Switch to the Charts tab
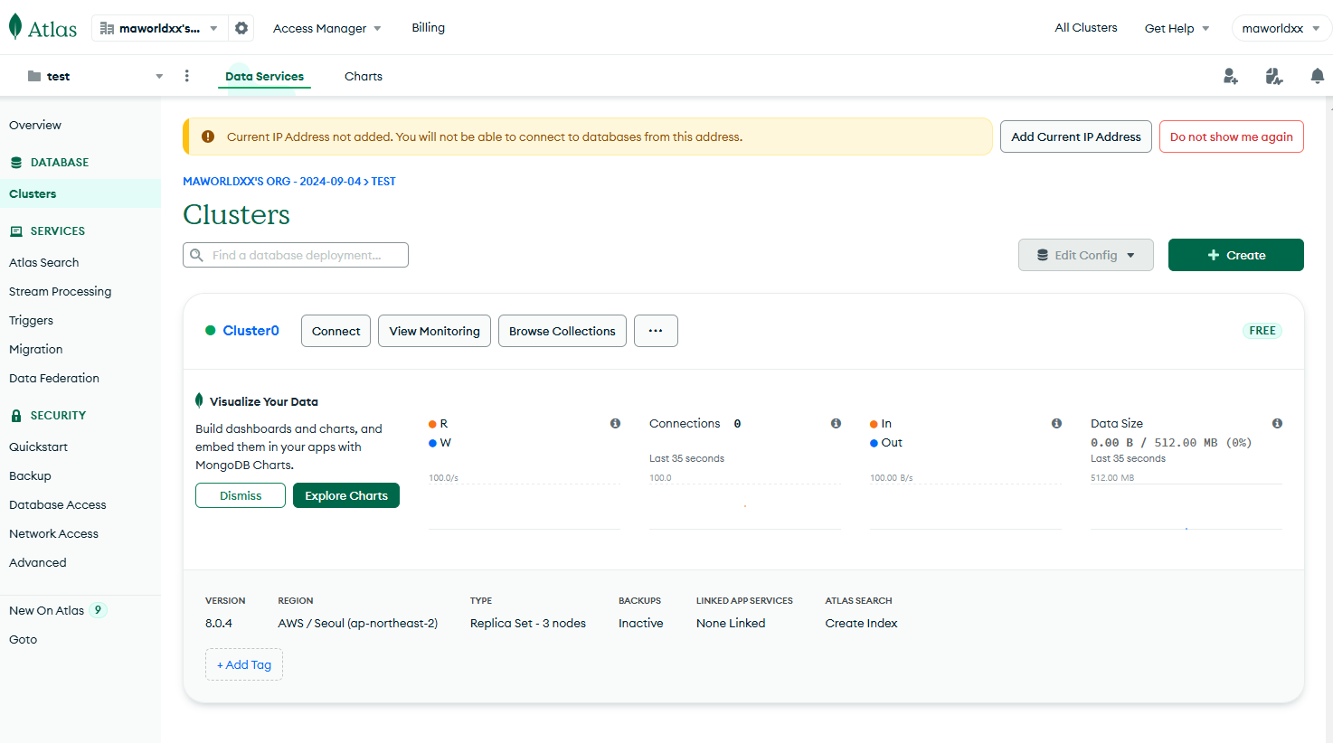Screen dimensions: 1333x743 point(364,76)
